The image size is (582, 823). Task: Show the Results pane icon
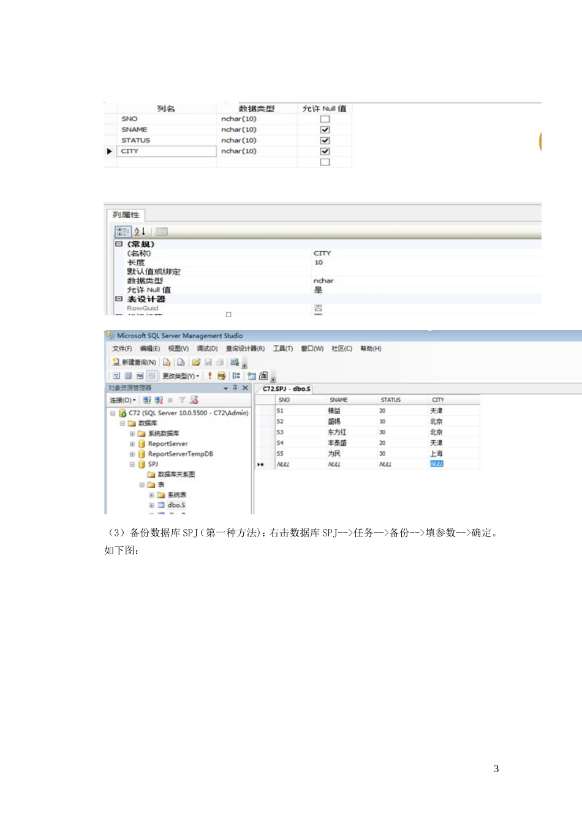[x=152, y=375]
